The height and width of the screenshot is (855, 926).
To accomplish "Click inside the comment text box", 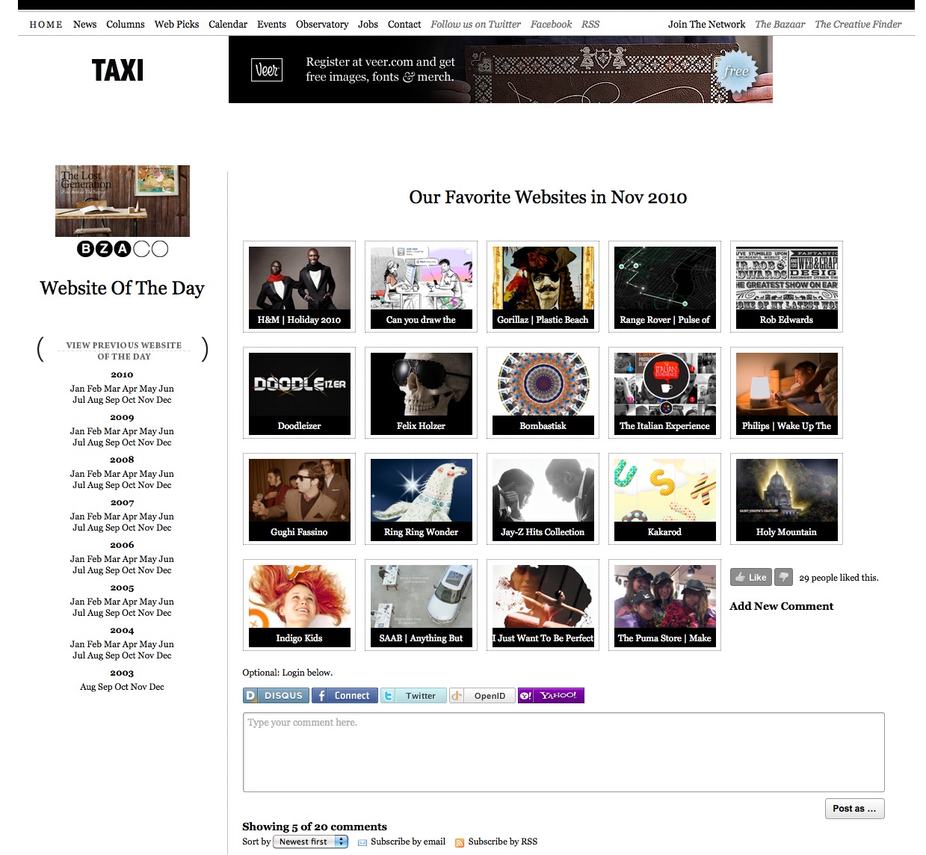I will 564,753.
